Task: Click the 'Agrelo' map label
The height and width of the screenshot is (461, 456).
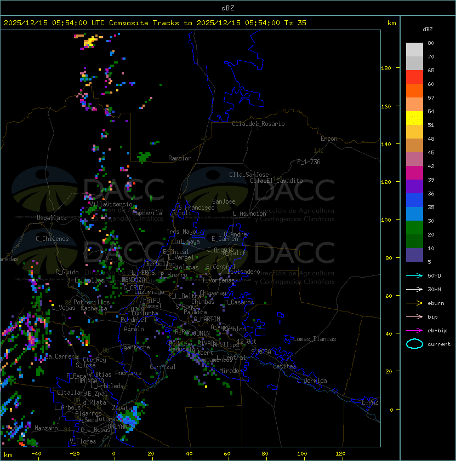Action: 134,329
